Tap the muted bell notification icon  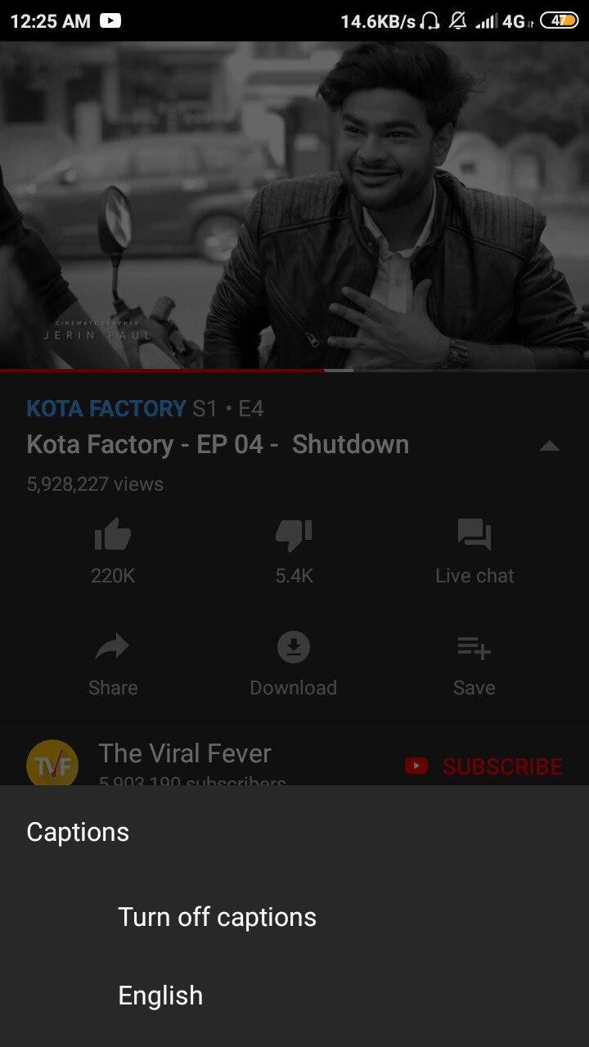point(458,20)
